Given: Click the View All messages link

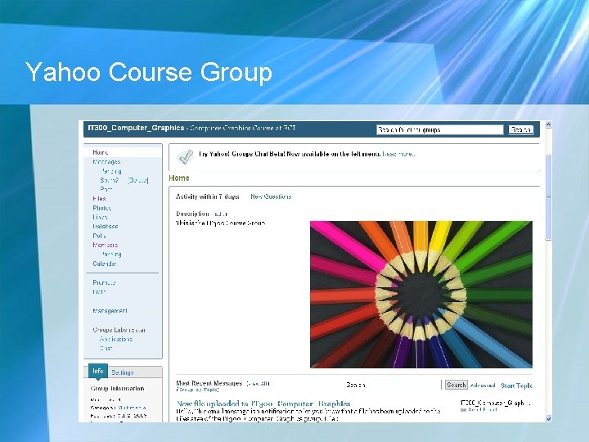Looking at the screenshot, I should tap(258, 383).
